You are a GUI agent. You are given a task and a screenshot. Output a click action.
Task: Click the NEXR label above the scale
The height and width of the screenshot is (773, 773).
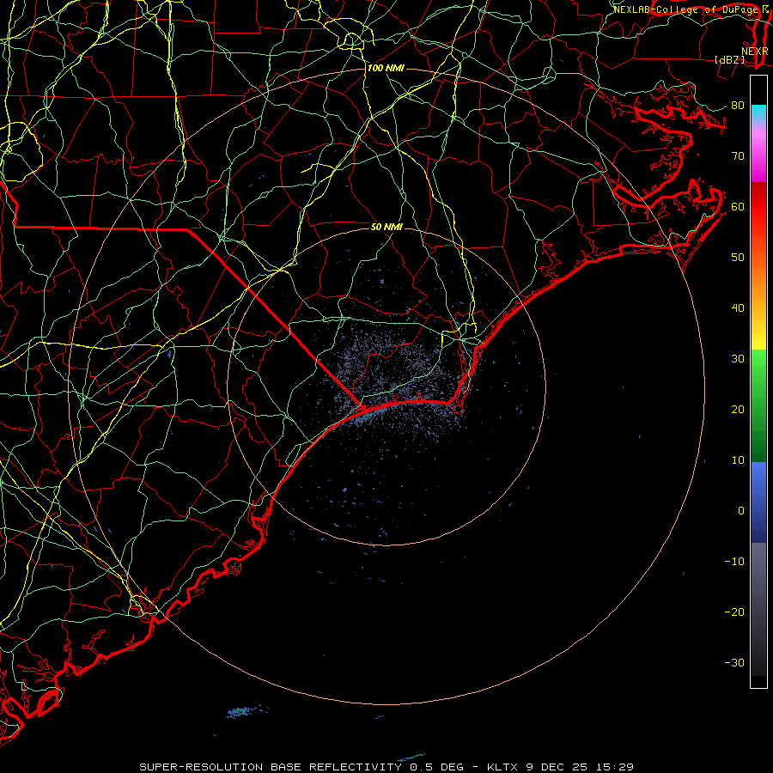pyautogui.click(x=754, y=52)
